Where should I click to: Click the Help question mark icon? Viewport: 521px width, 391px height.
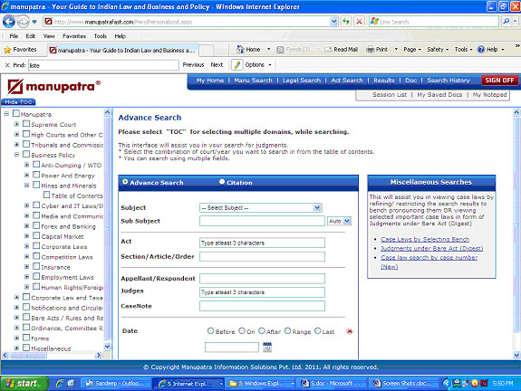[x=481, y=50]
